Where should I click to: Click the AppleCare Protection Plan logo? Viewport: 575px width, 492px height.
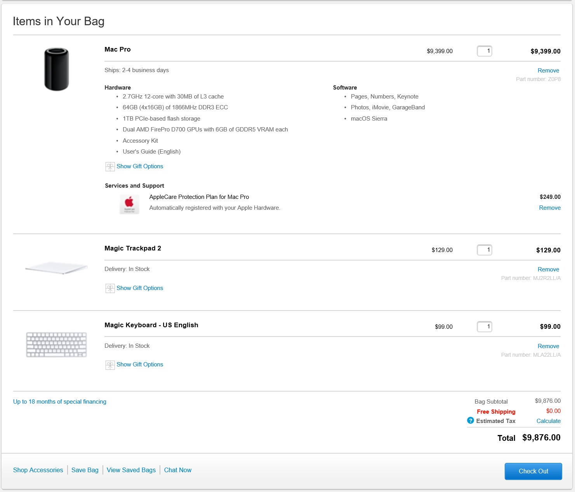point(129,204)
